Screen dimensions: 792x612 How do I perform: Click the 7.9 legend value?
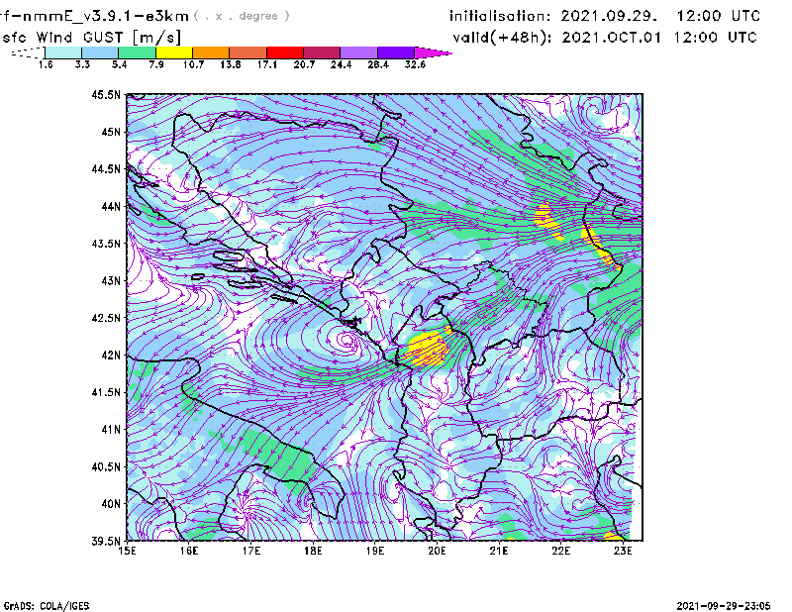[x=156, y=64]
